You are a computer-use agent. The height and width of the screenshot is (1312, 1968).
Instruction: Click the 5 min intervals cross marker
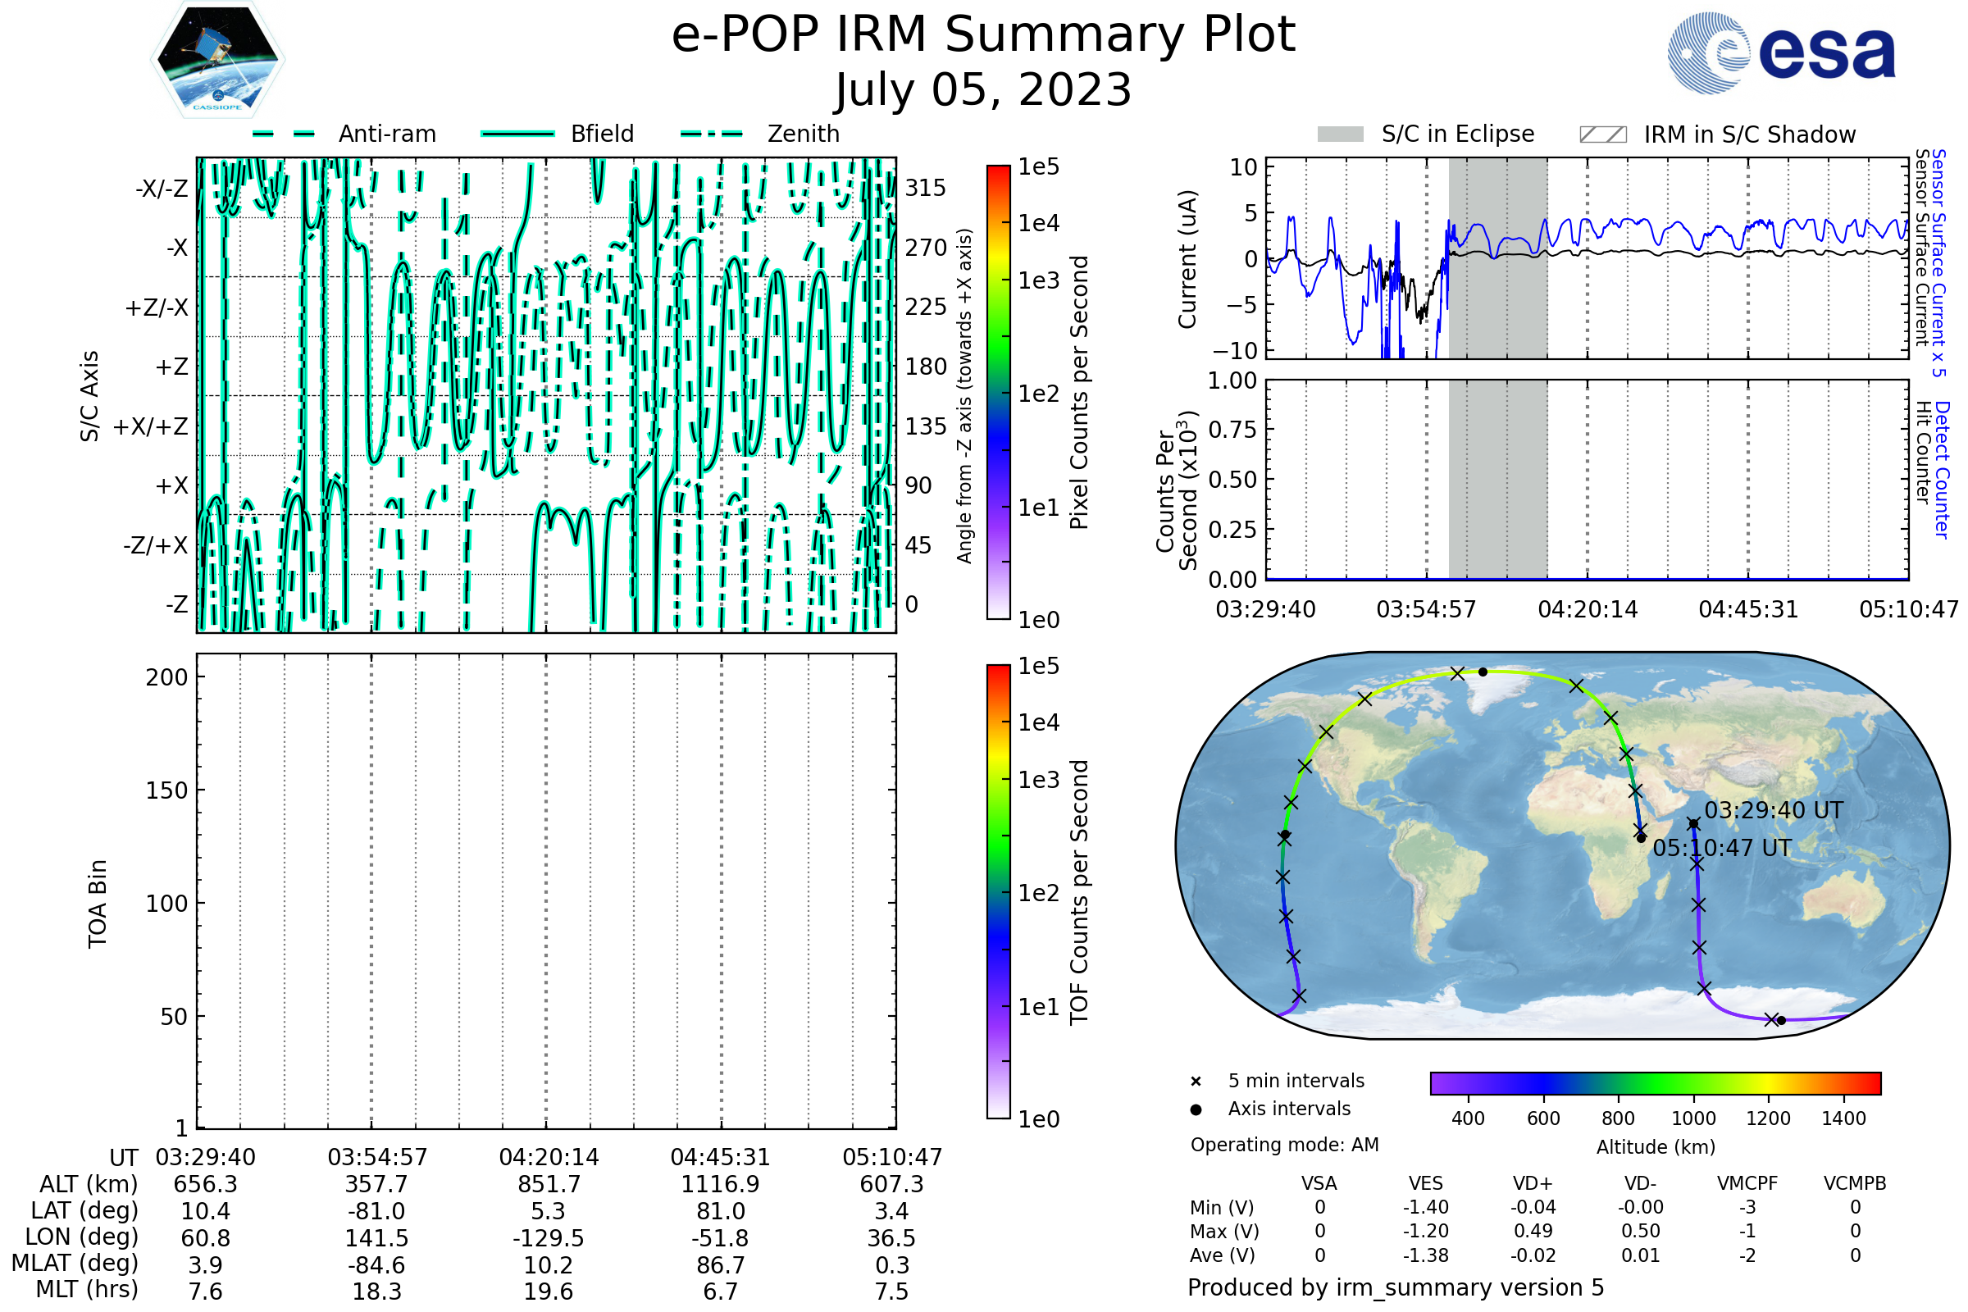[x=1196, y=1082]
